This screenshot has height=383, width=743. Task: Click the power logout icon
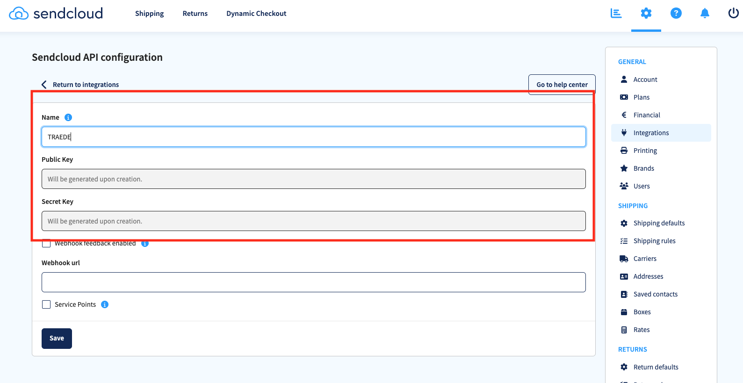tap(734, 13)
